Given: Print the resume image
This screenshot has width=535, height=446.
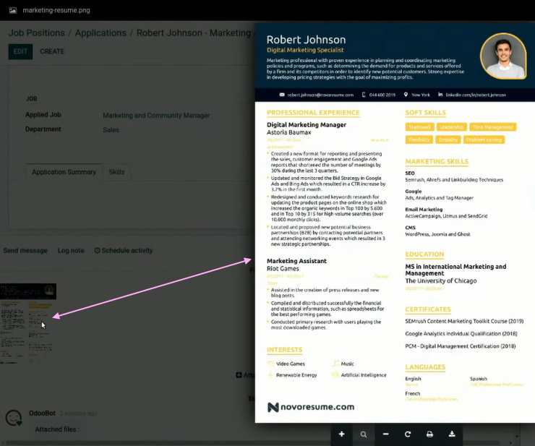Looking at the screenshot, I should click(x=429, y=434).
